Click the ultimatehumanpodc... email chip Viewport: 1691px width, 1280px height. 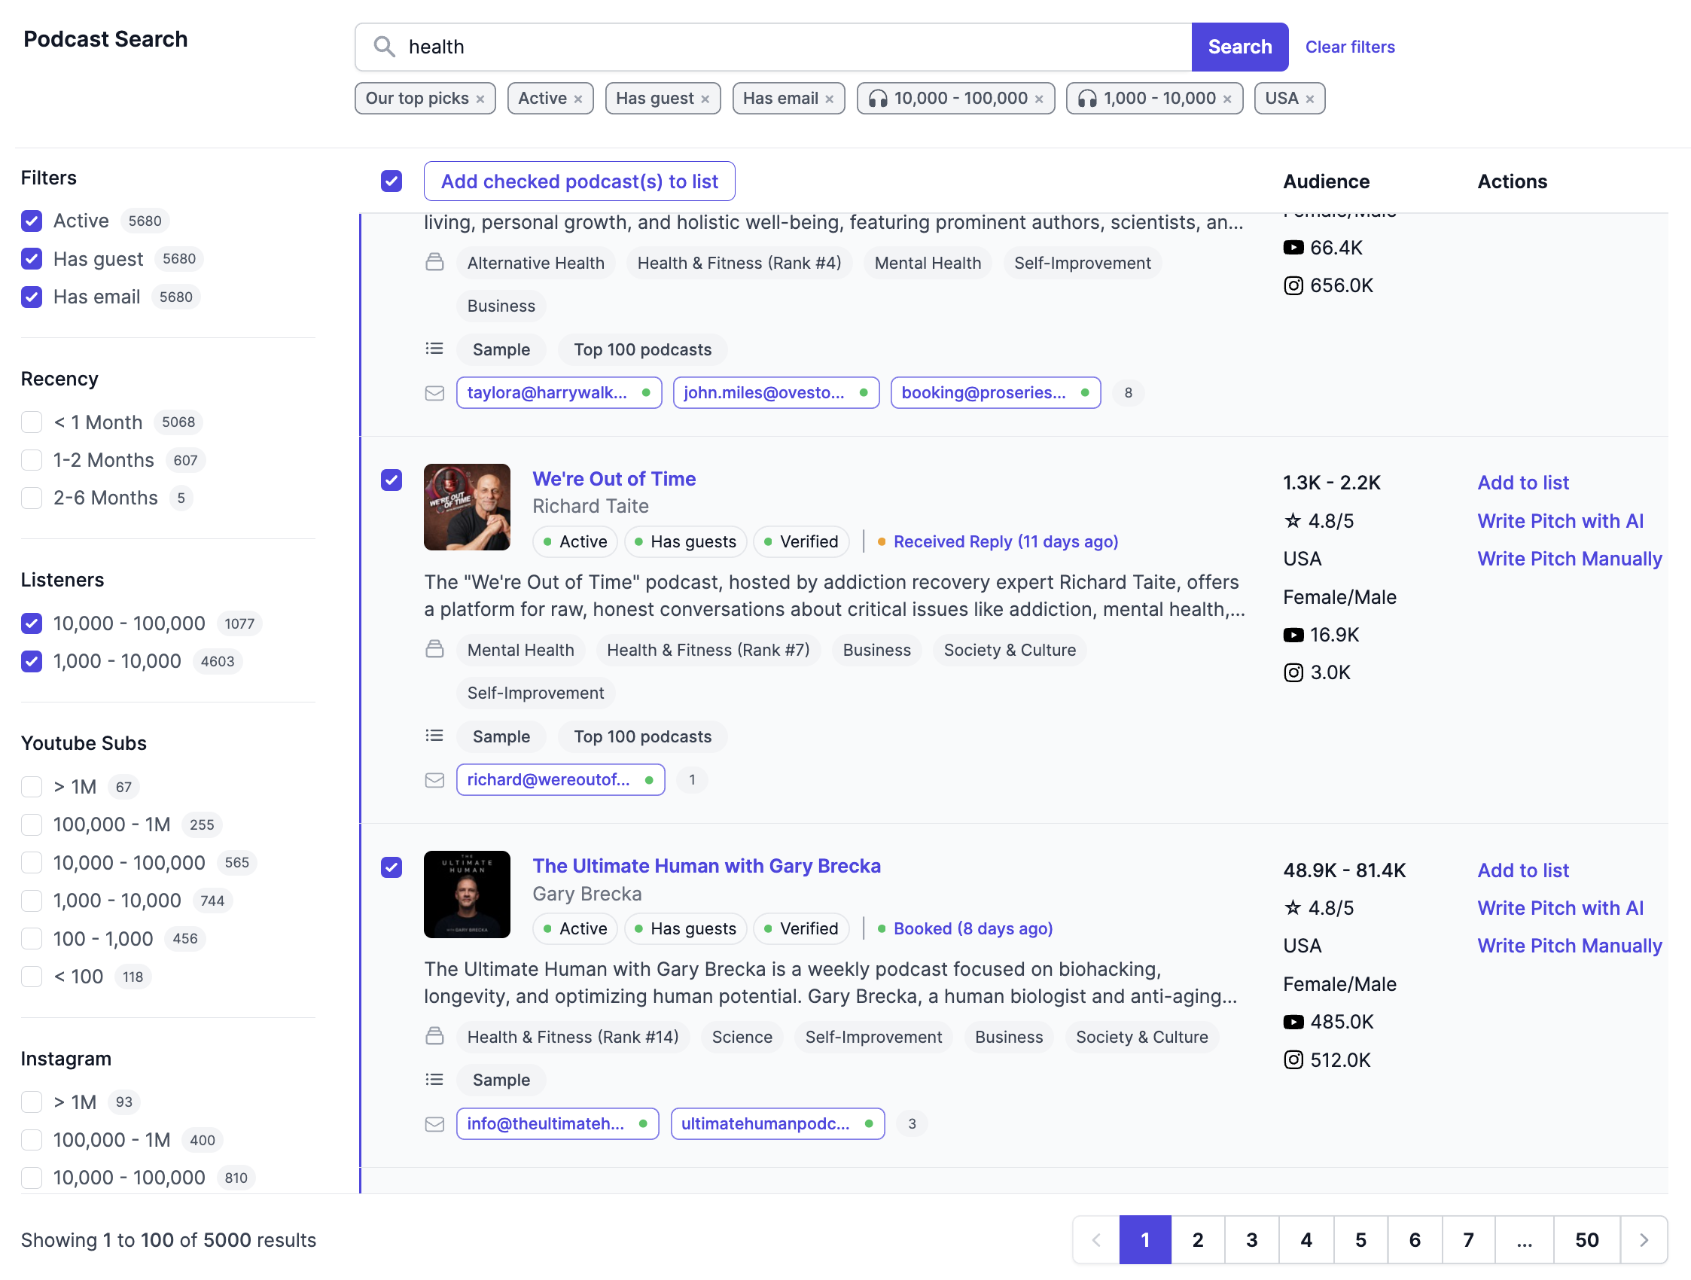coord(778,1124)
